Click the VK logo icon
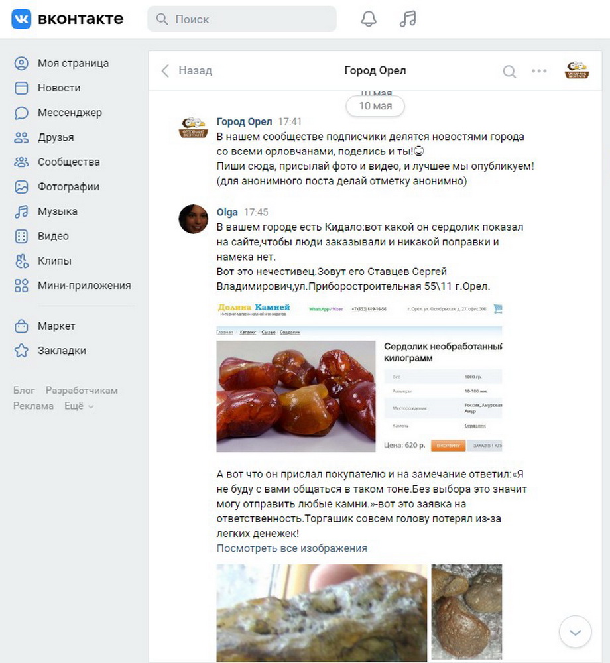The width and height of the screenshot is (610, 663). [x=21, y=19]
